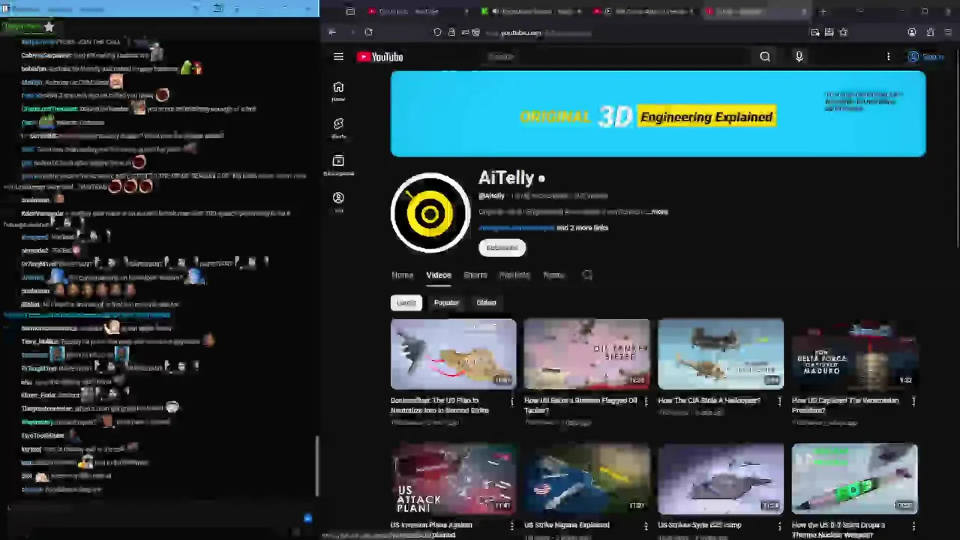The image size is (960, 540).
Task: Open more options for CIA Helicopter video
Action: click(x=779, y=402)
